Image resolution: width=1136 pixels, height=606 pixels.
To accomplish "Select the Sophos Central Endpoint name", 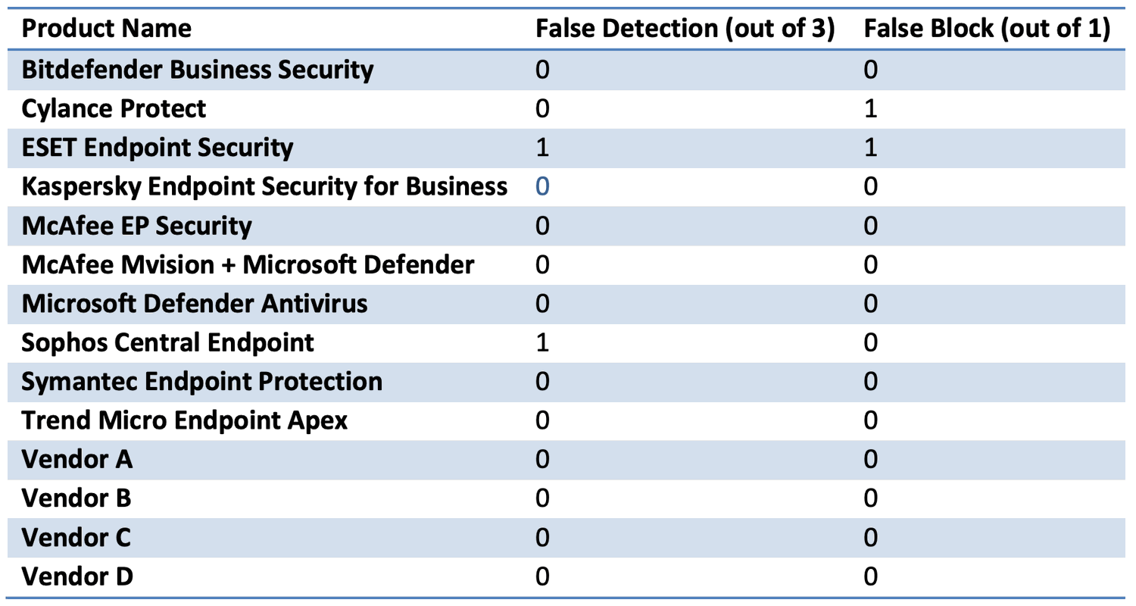I will click(x=167, y=342).
